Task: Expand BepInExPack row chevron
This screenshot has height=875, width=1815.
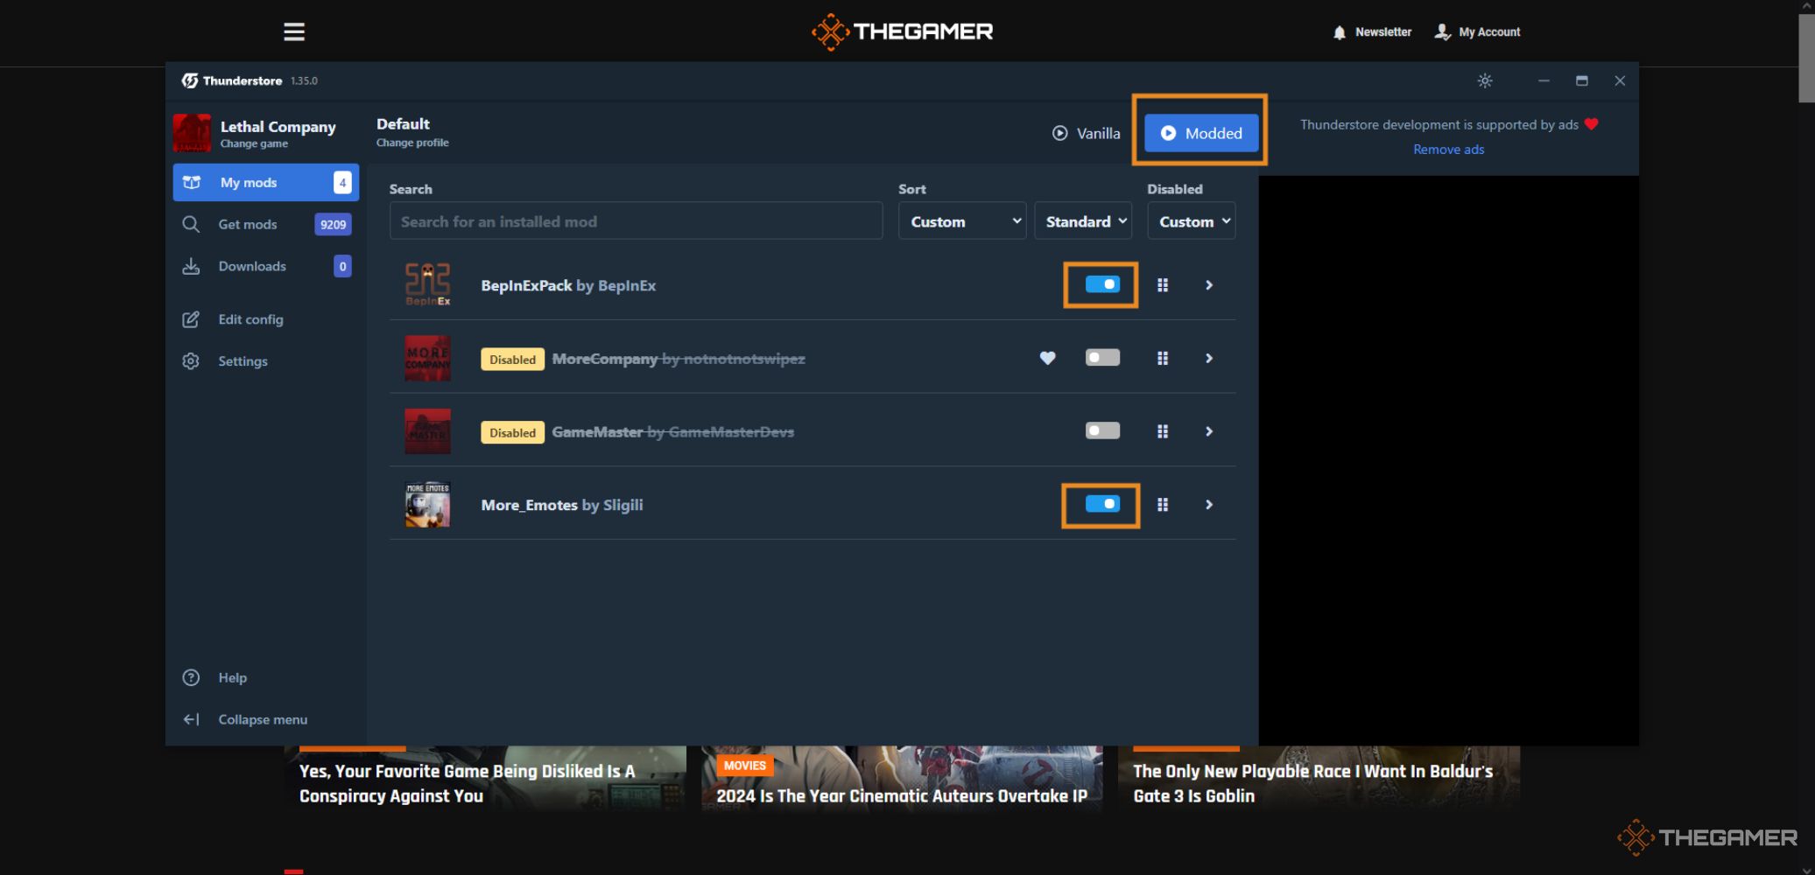Action: pyautogui.click(x=1209, y=285)
